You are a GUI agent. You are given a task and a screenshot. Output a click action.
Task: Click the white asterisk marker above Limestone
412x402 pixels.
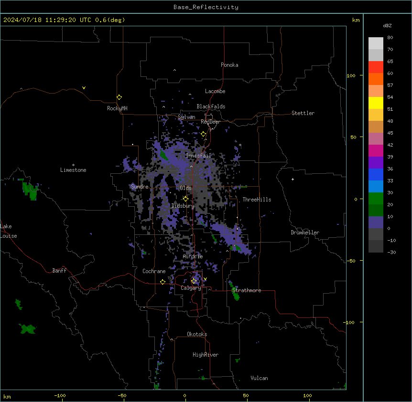click(73, 165)
